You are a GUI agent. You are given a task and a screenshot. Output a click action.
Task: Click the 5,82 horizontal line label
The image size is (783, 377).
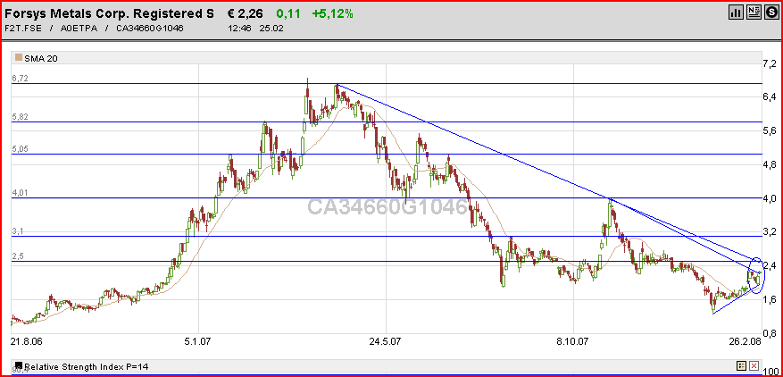(x=21, y=116)
